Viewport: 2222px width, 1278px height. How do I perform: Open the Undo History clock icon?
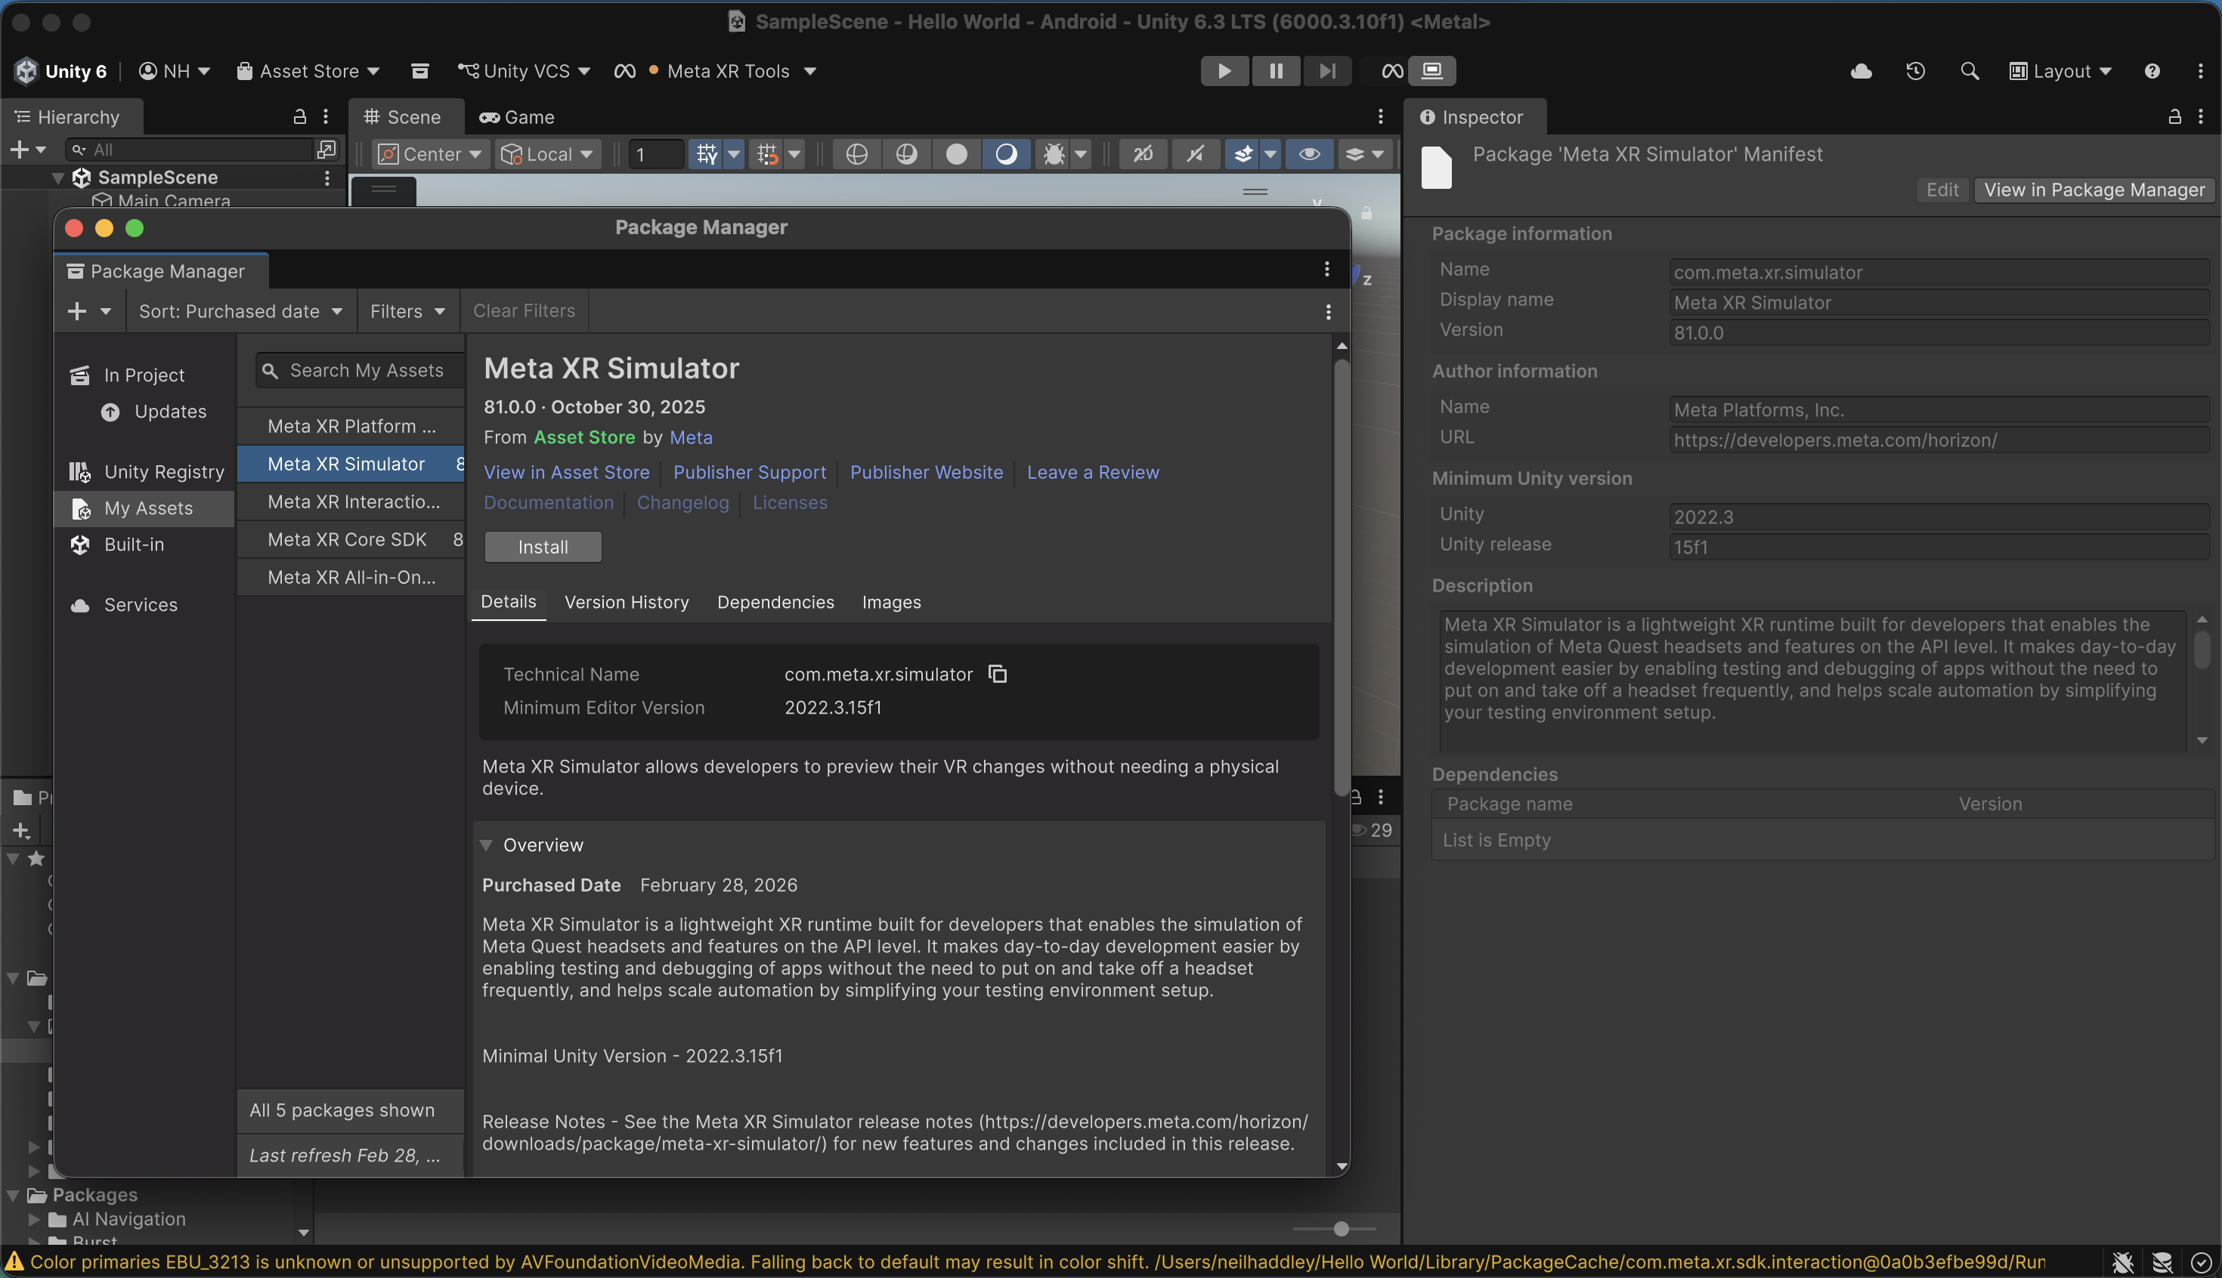tap(1915, 71)
